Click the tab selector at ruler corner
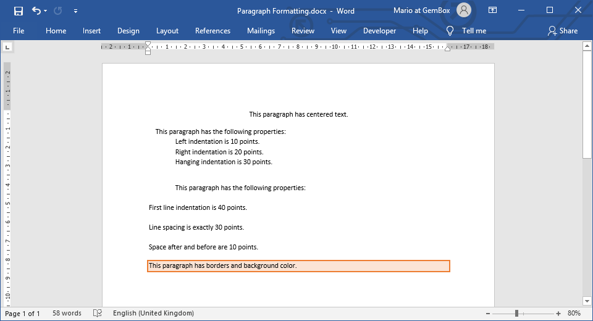Screen dimensions: 593x321 tap(7, 47)
